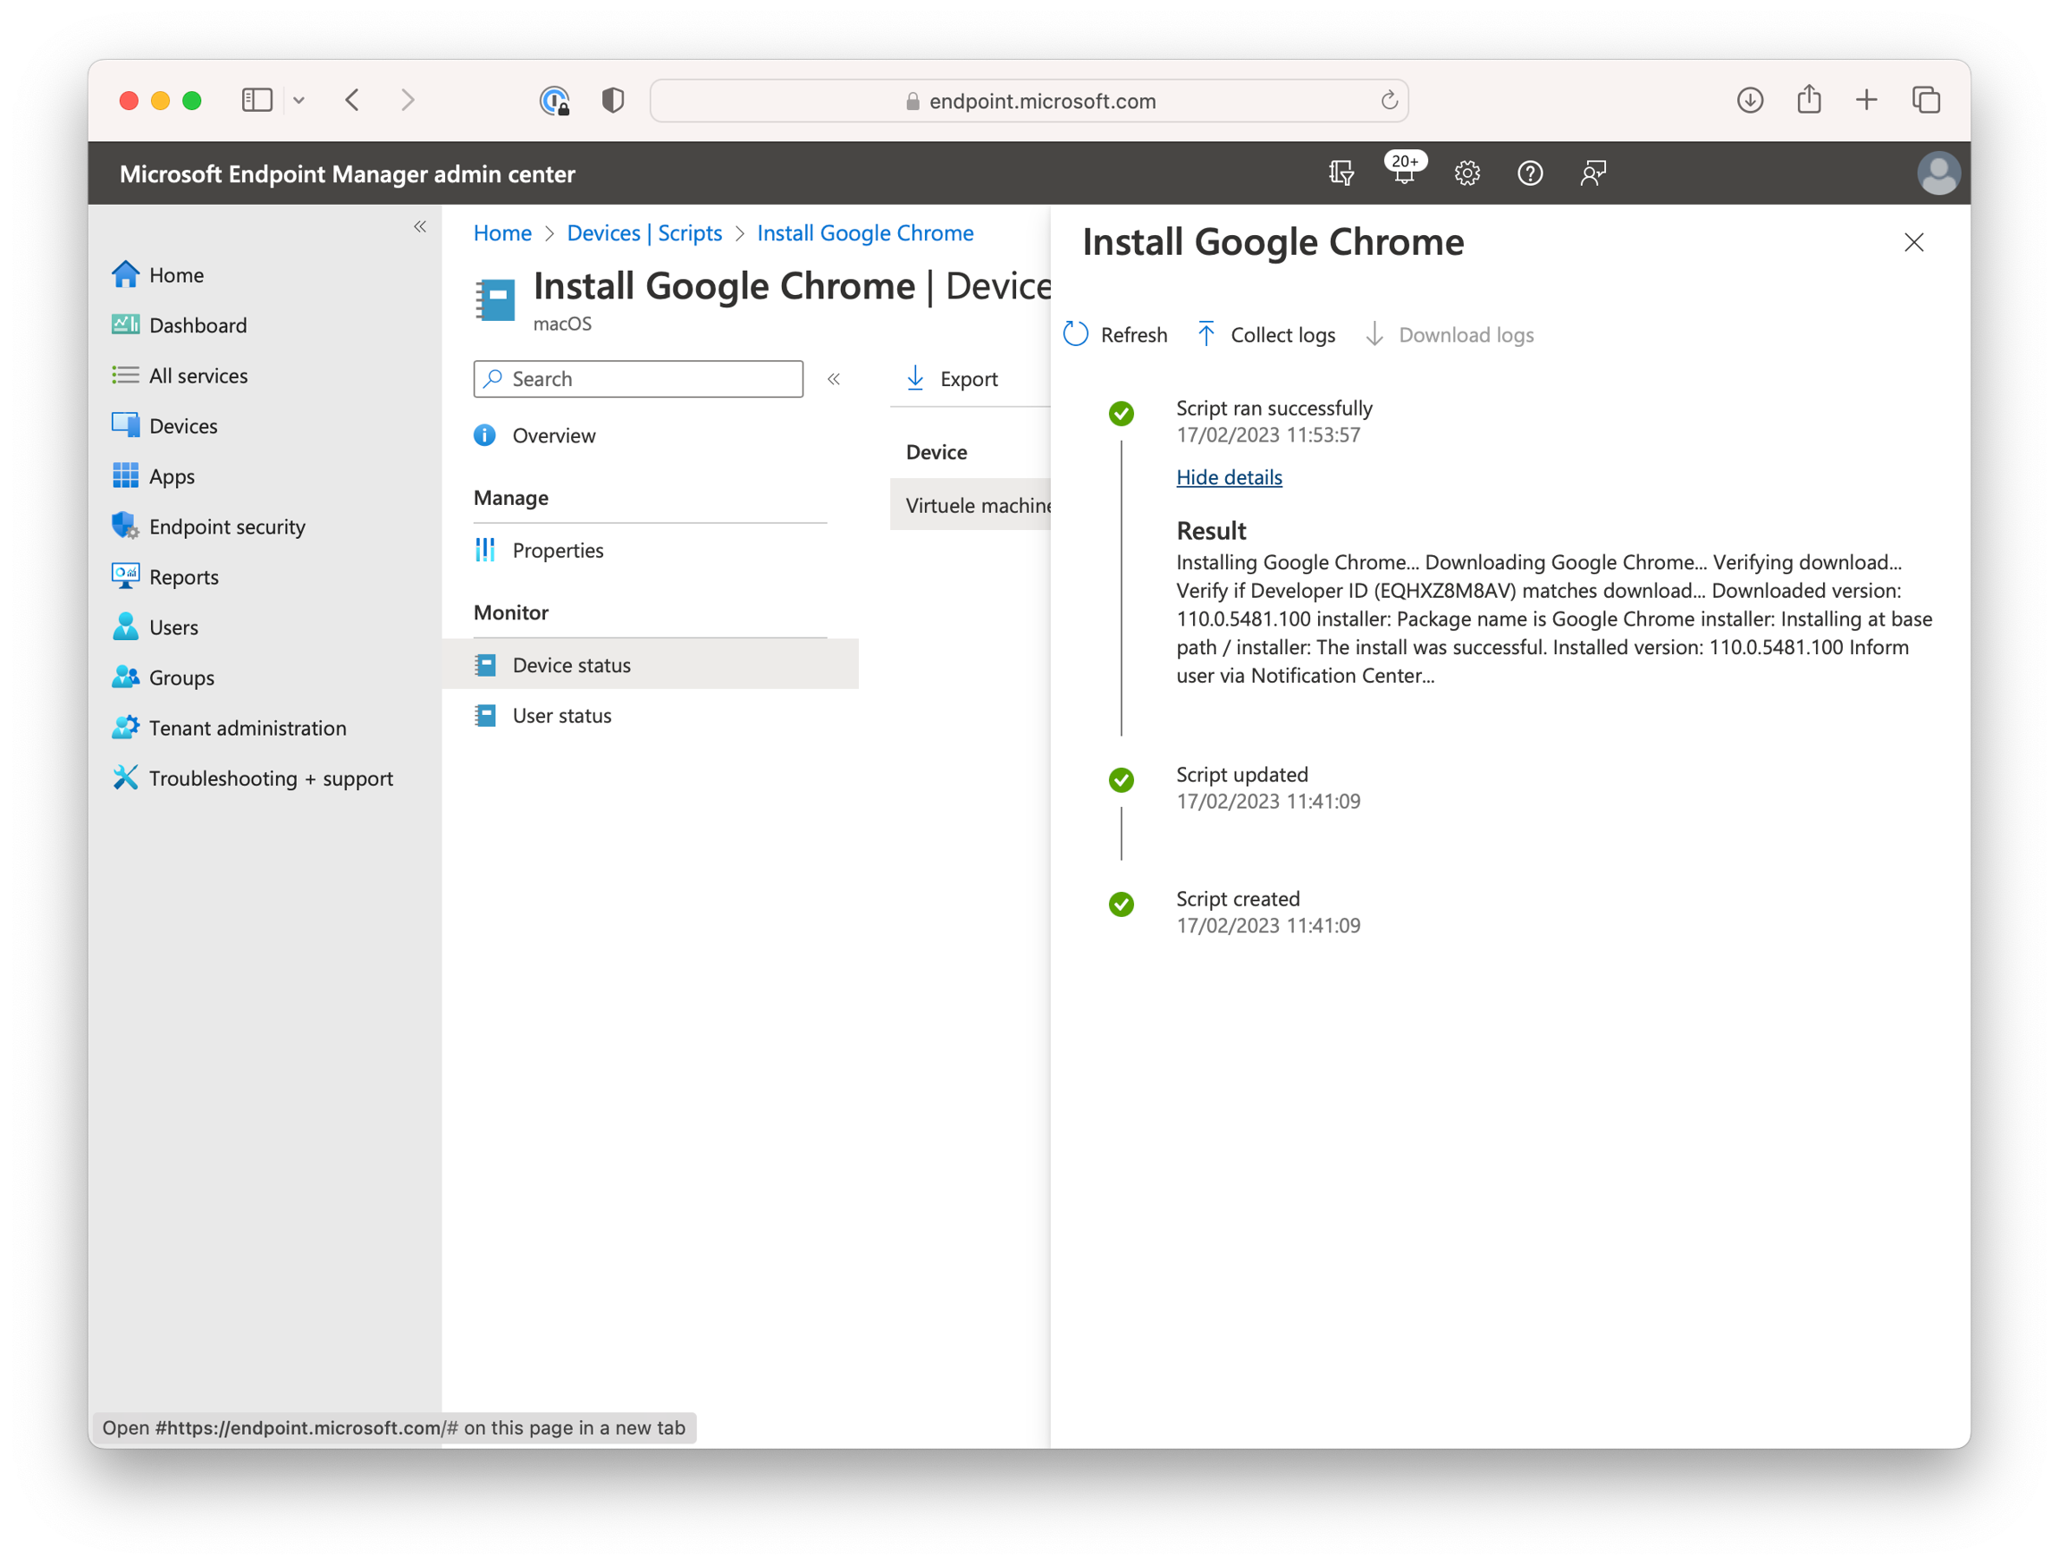This screenshot has width=2059, height=1565.
Task: Click Install Google Chrome breadcrumb link
Action: click(865, 233)
